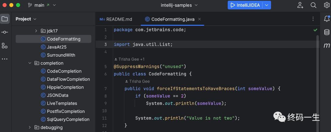Collapse the completion folder
This screenshot has width=331, height=132.
[30, 63]
